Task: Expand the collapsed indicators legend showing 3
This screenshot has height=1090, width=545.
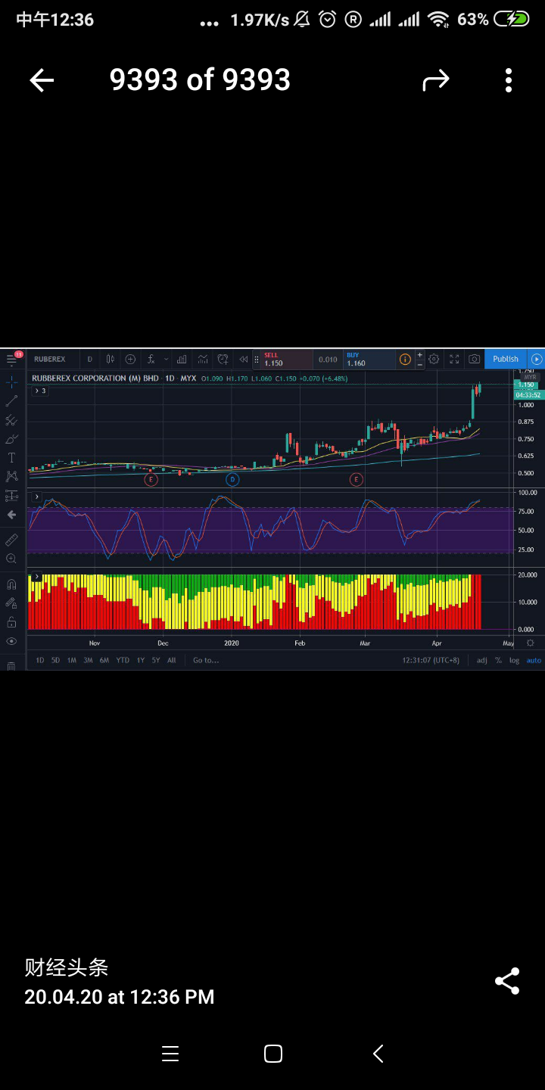Action: tap(40, 391)
